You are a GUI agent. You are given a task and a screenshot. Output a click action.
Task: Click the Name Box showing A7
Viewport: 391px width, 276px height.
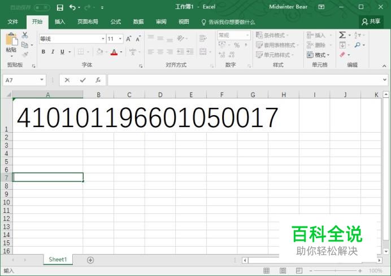[24, 80]
